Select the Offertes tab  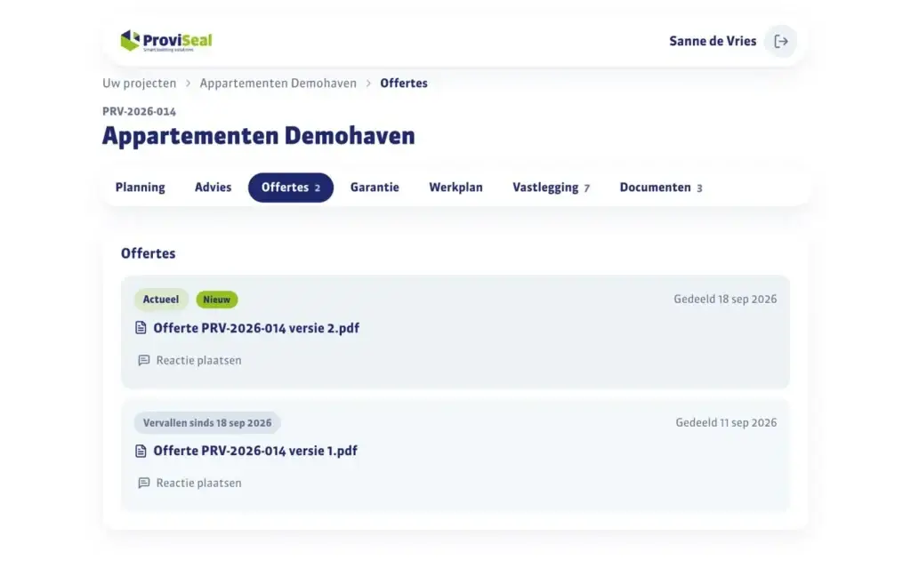tap(291, 188)
